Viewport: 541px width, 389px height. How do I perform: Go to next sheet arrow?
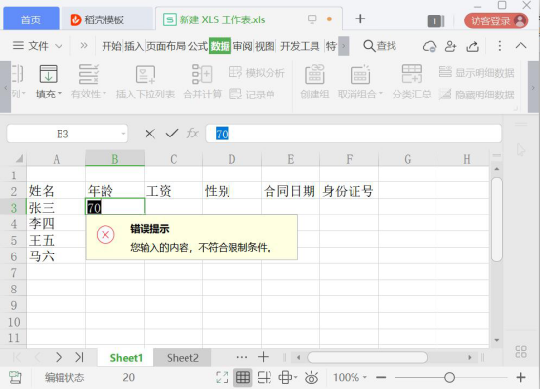(x=59, y=357)
